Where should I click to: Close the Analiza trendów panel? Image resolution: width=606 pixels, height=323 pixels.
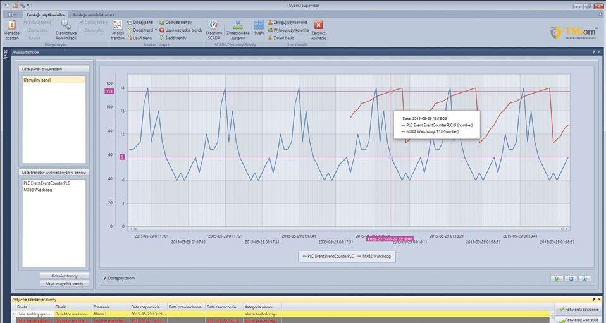click(x=600, y=52)
